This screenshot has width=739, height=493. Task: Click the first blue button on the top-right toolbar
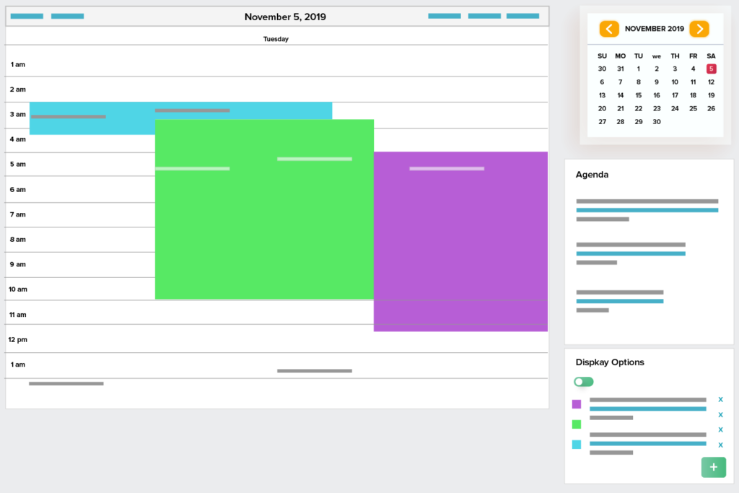pos(444,15)
